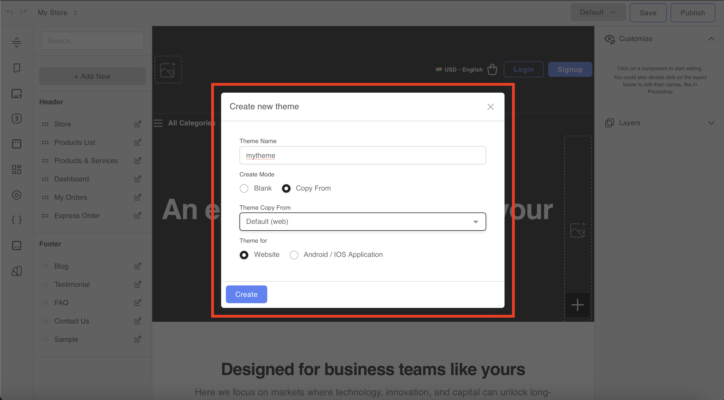Viewport: 724px width, 400px height.
Task: Select My Orders in header list
Action: [71, 197]
